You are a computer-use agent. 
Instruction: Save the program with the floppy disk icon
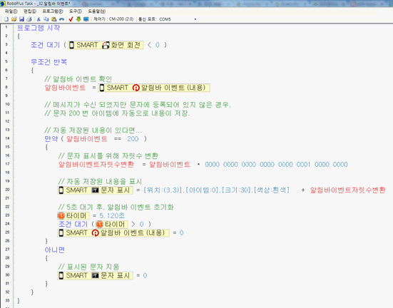coord(21,19)
